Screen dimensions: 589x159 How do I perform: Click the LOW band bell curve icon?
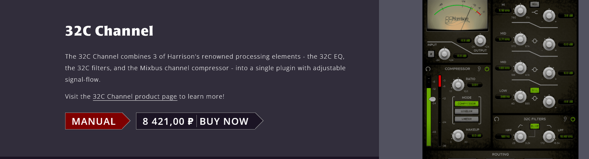[535, 98]
